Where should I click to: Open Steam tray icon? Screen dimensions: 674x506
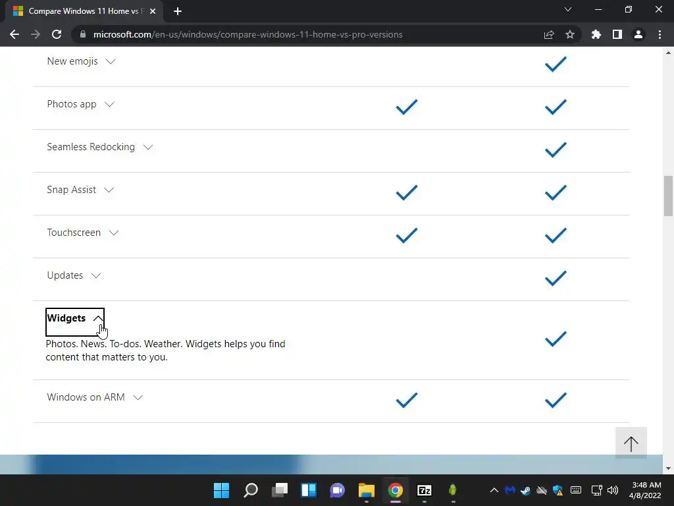[525, 490]
